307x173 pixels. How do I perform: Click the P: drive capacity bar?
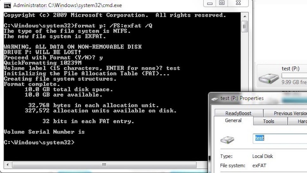click(x=294, y=75)
